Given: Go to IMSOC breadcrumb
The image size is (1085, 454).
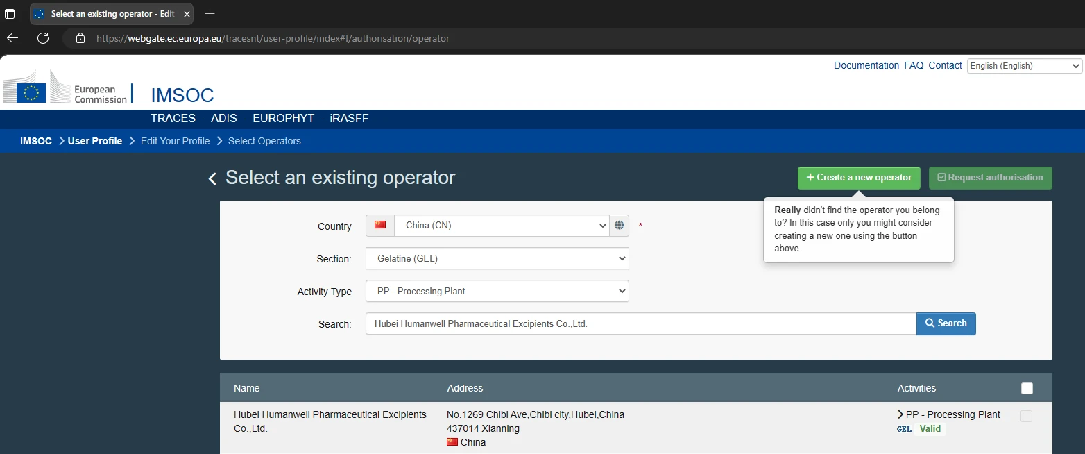Looking at the screenshot, I should coord(36,141).
